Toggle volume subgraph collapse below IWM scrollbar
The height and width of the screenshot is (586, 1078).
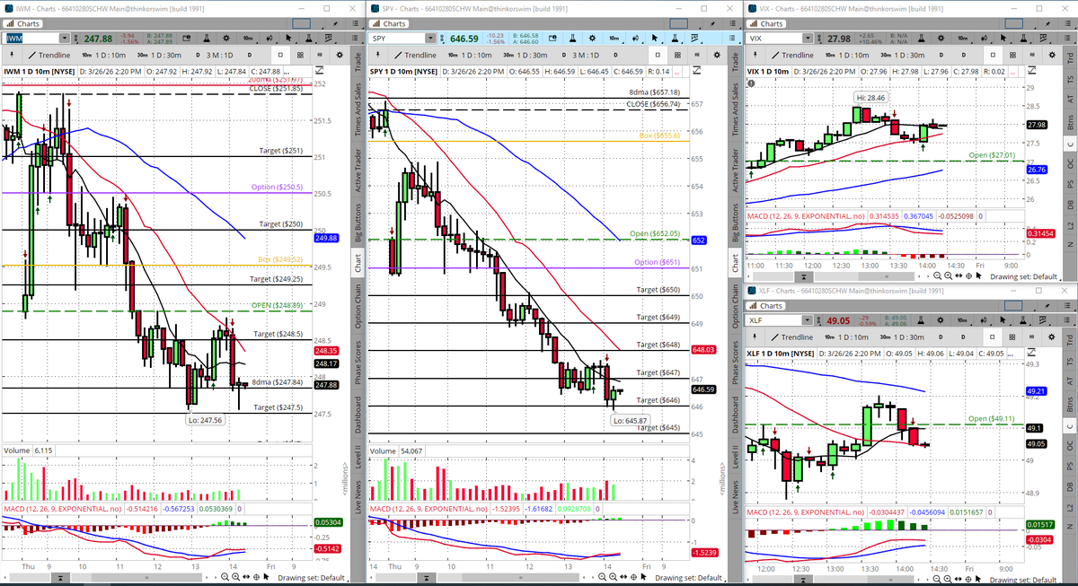[x=60, y=577]
